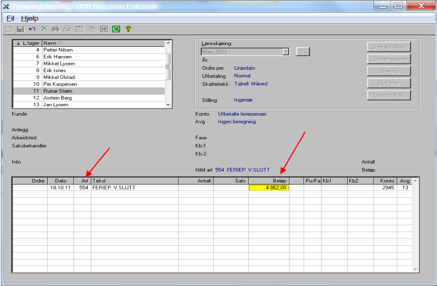The width and height of the screenshot is (437, 286).
Task: Click the Flytt linjer button
Action: [x=389, y=83]
